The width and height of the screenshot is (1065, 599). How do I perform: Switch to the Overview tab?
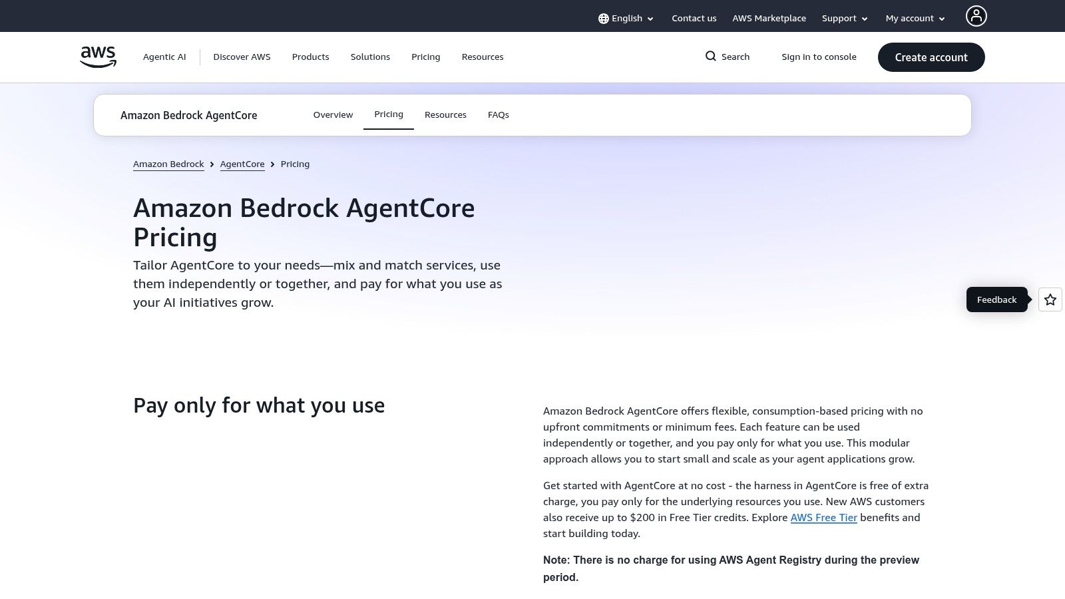(333, 115)
